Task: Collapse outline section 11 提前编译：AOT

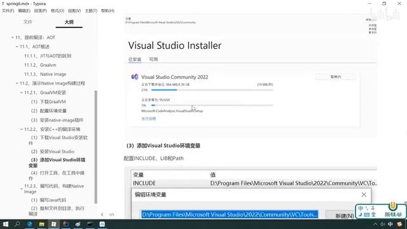Action: (x=13, y=38)
